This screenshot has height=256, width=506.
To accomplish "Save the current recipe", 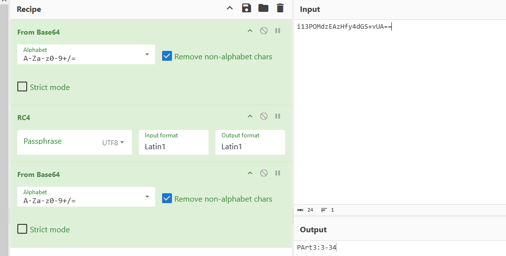I will point(246,8).
